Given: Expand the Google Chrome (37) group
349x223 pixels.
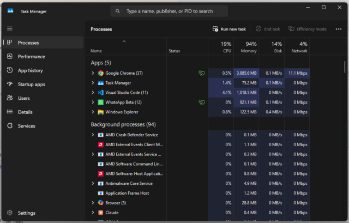Looking at the screenshot, I should coord(93,73).
